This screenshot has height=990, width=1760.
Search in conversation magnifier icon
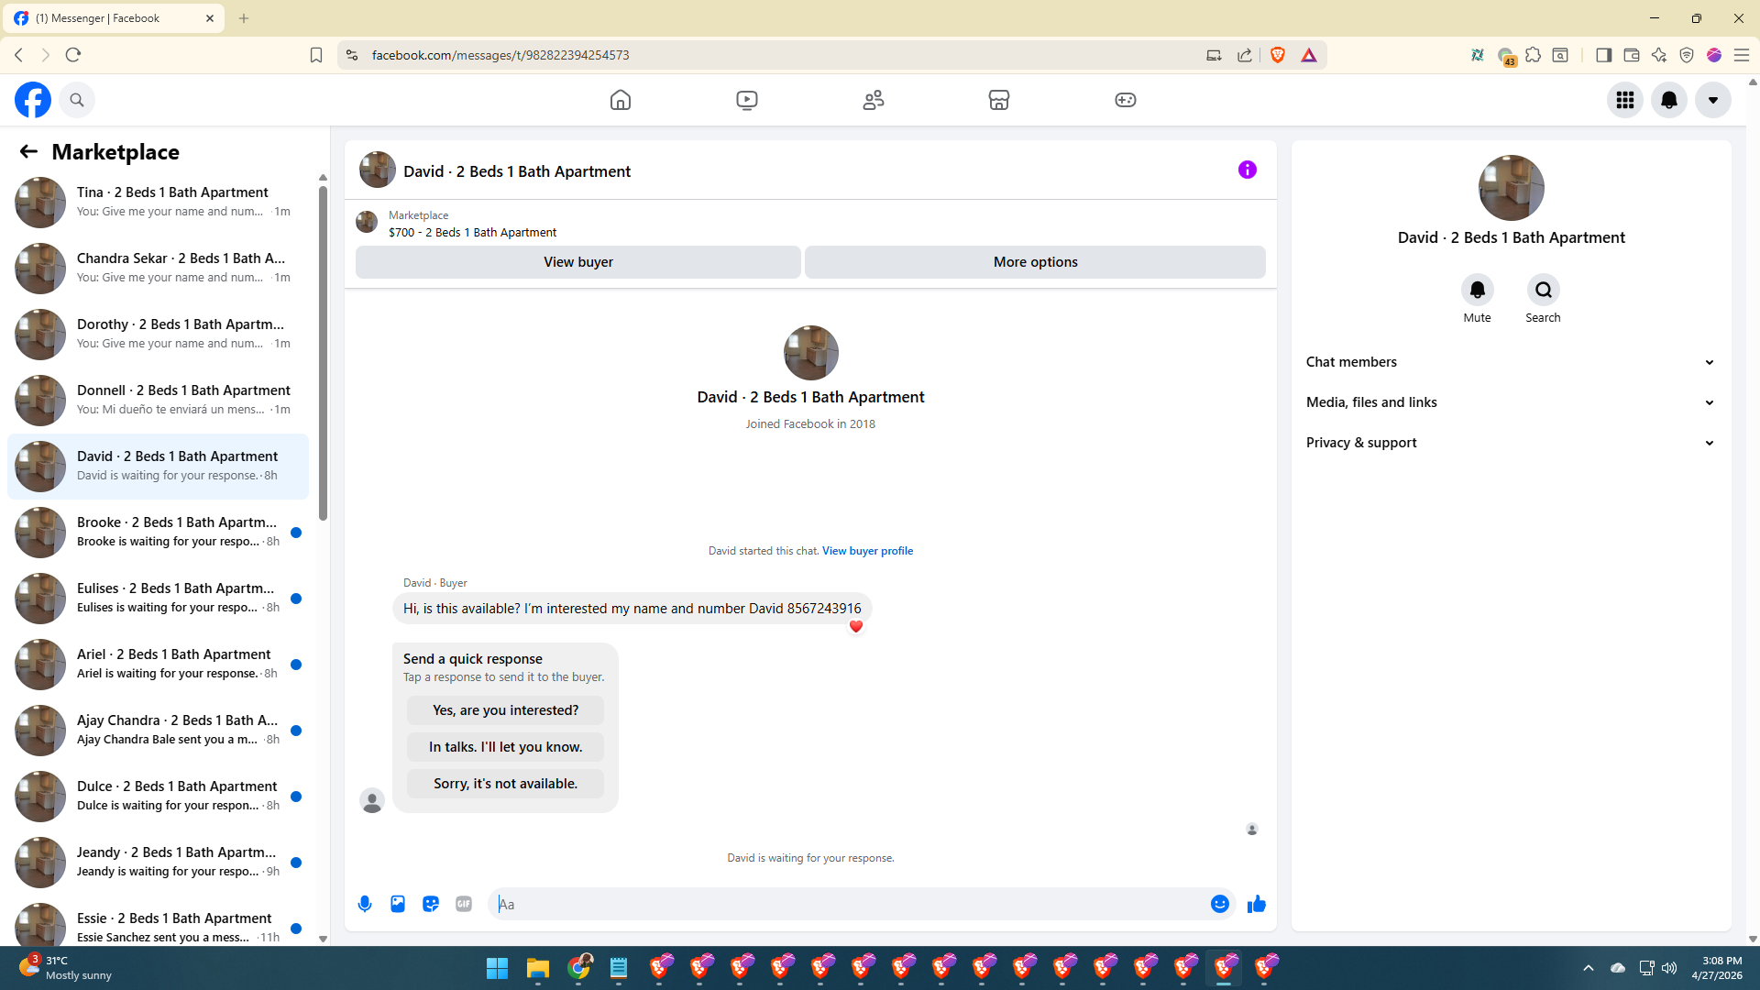[x=1544, y=291]
